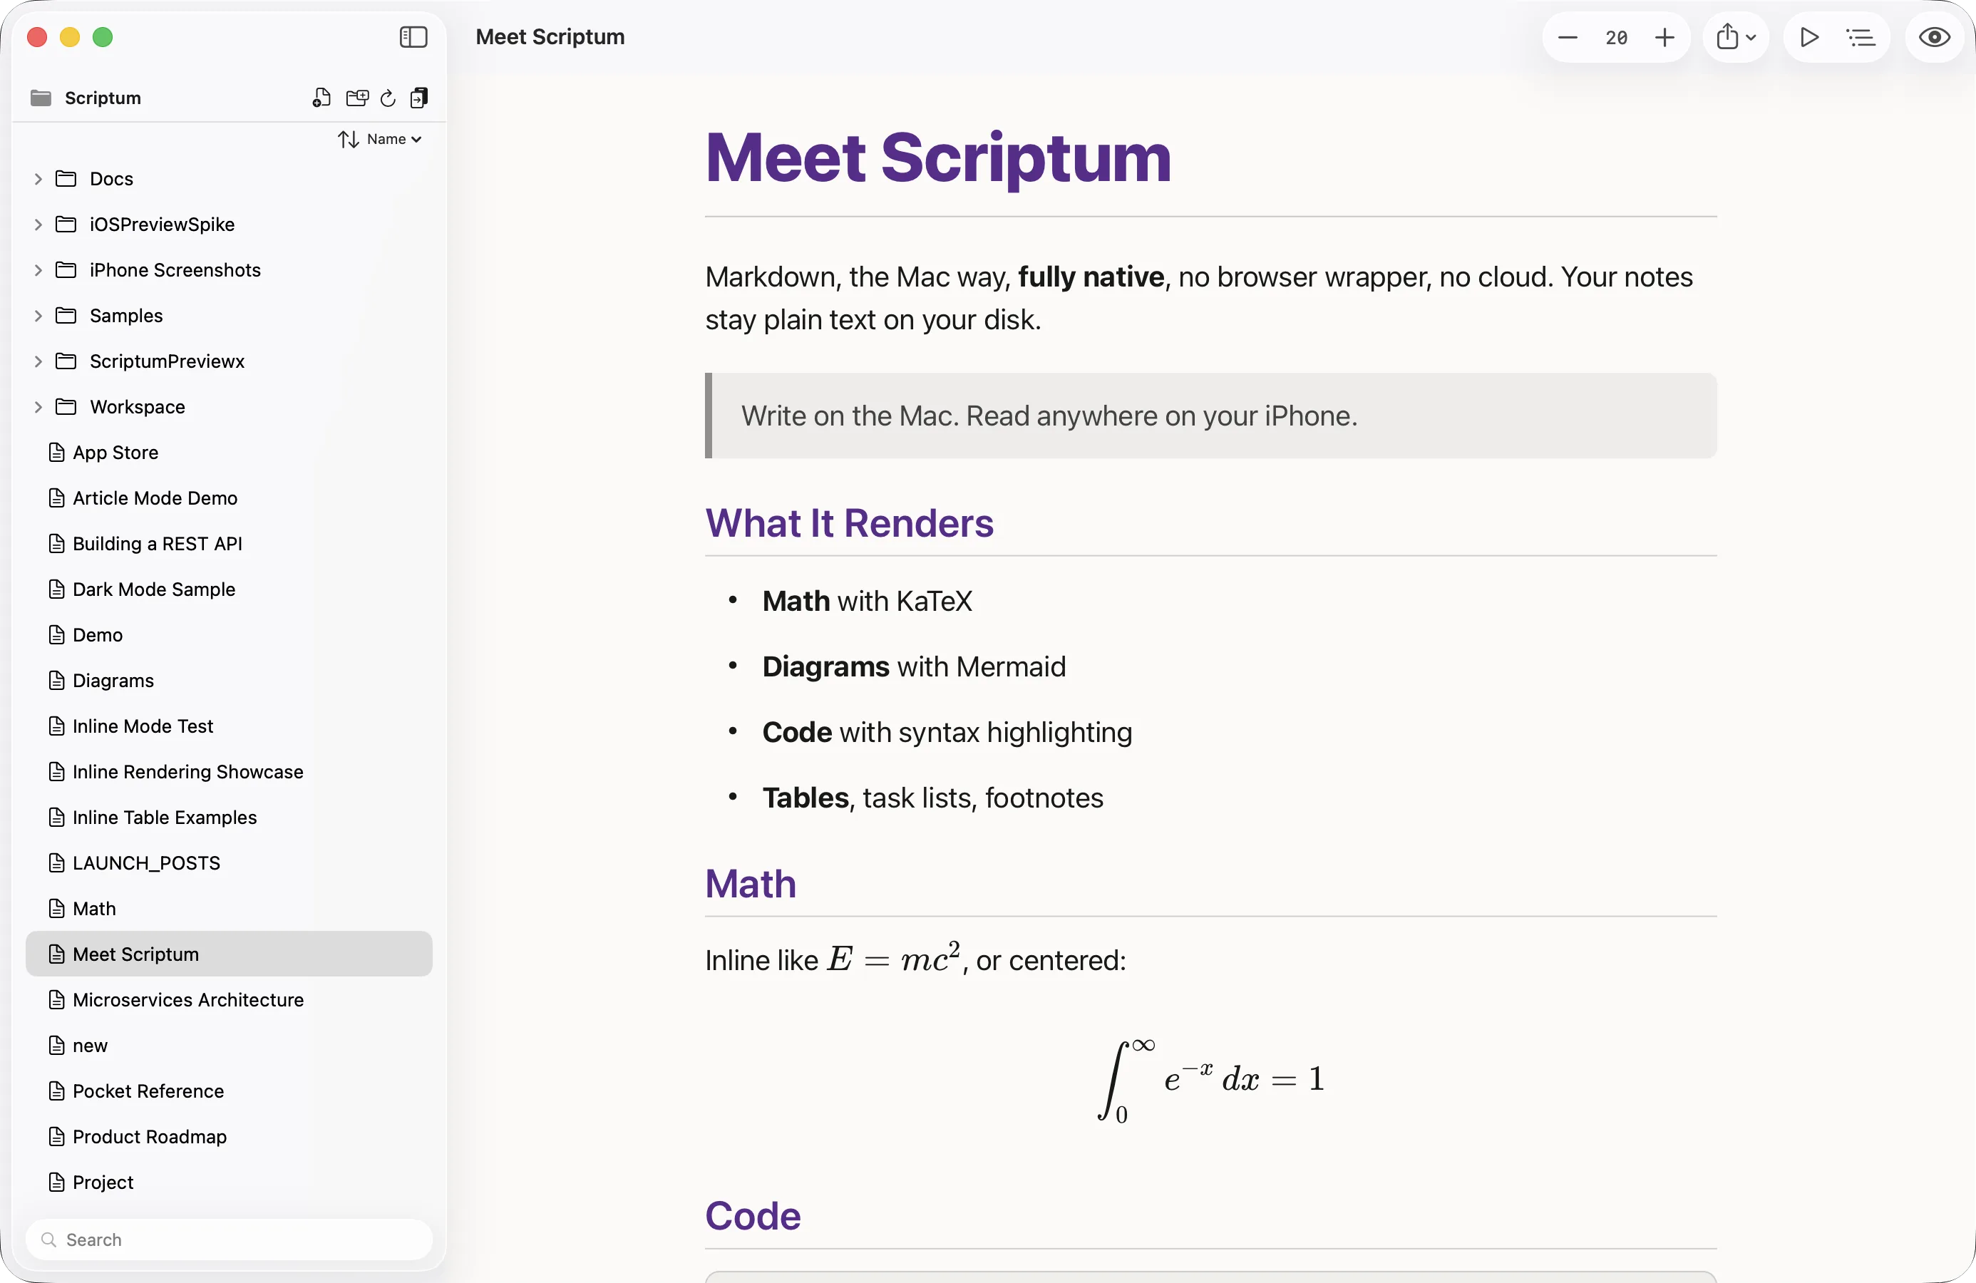Click the blockquote about writing on Mac

pyautogui.click(x=1210, y=416)
